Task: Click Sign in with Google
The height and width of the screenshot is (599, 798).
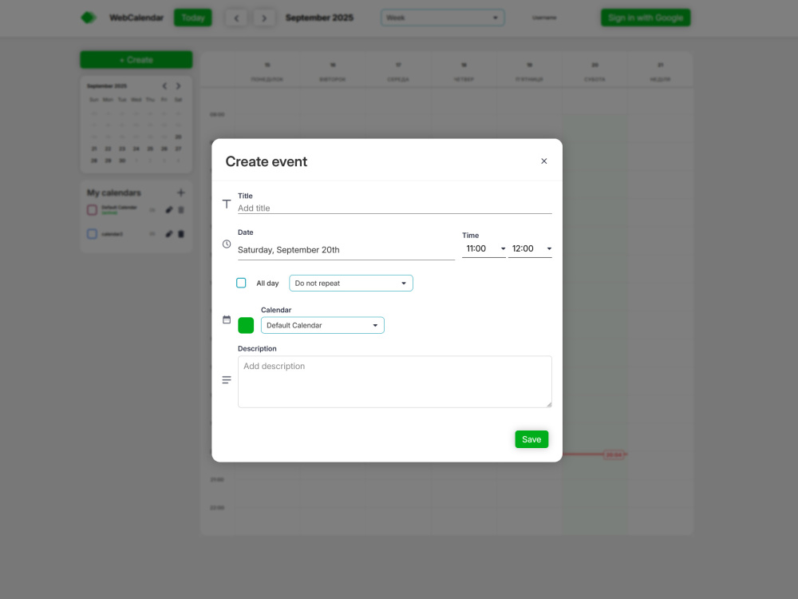Action: [x=646, y=18]
